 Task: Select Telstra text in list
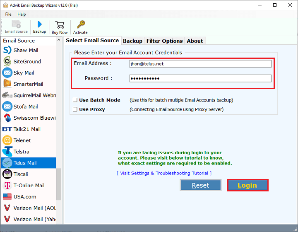click(x=21, y=152)
